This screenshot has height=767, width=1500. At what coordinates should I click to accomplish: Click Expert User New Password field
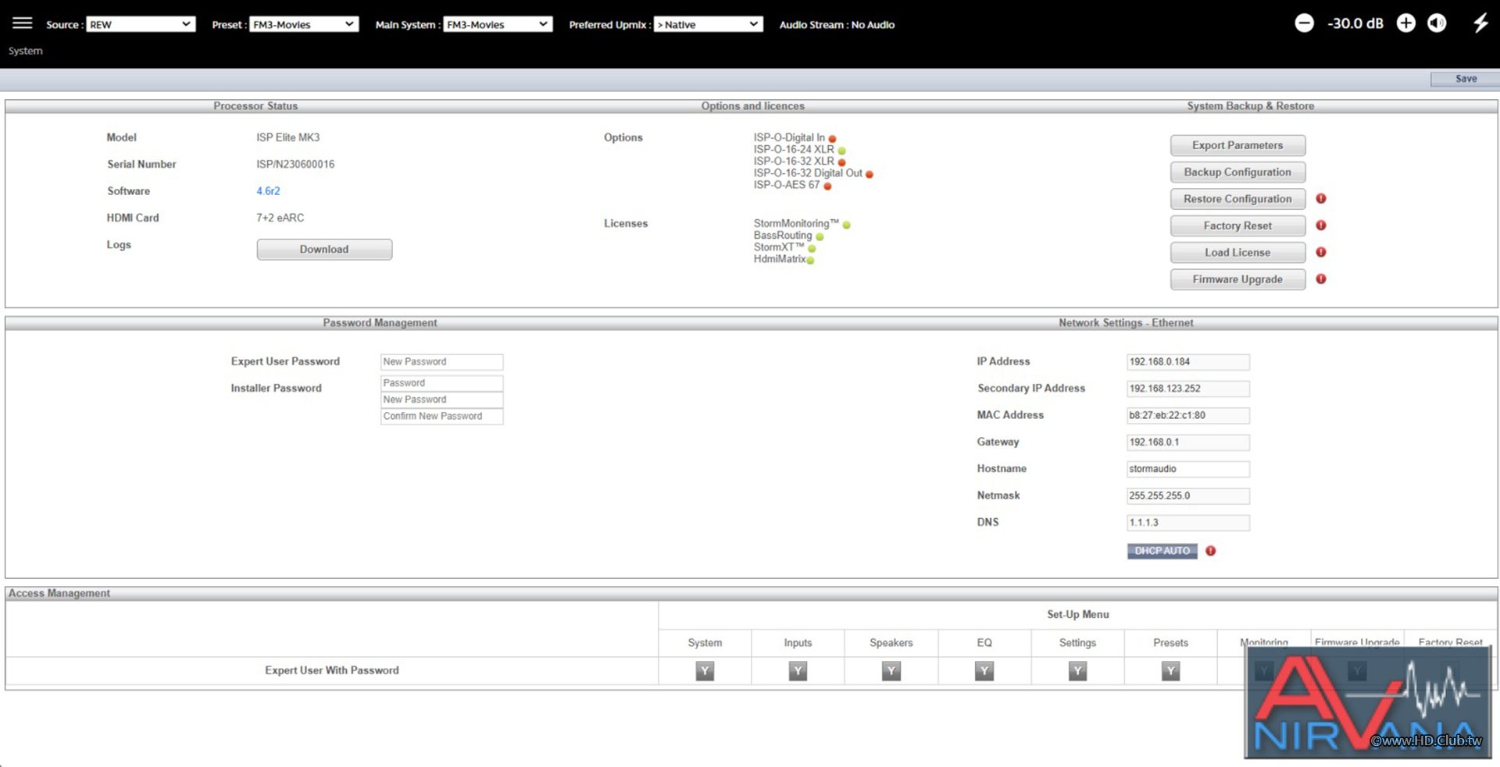441,362
